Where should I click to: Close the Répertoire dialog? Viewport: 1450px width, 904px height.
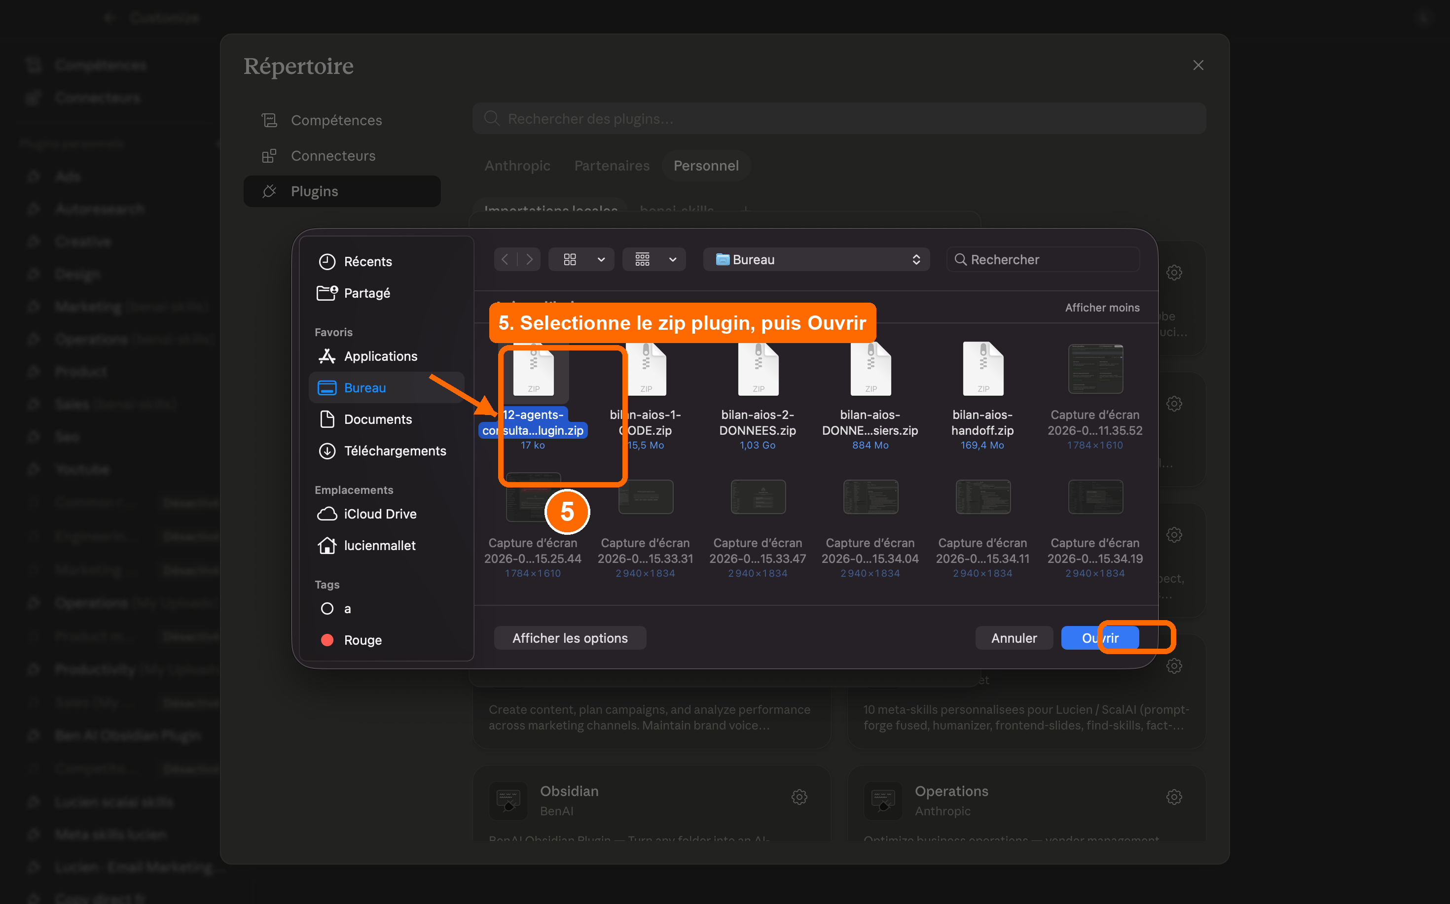tap(1198, 65)
